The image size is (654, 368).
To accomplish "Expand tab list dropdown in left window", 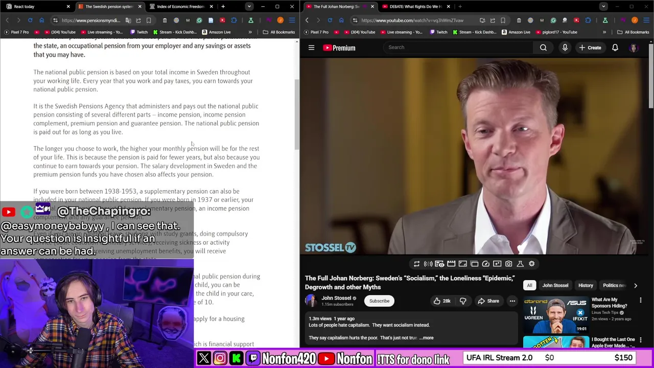I will (x=249, y=7).
